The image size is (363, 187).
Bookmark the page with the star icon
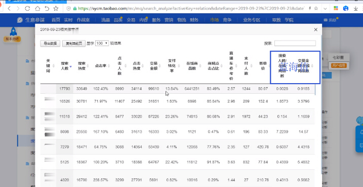[56, 9]
